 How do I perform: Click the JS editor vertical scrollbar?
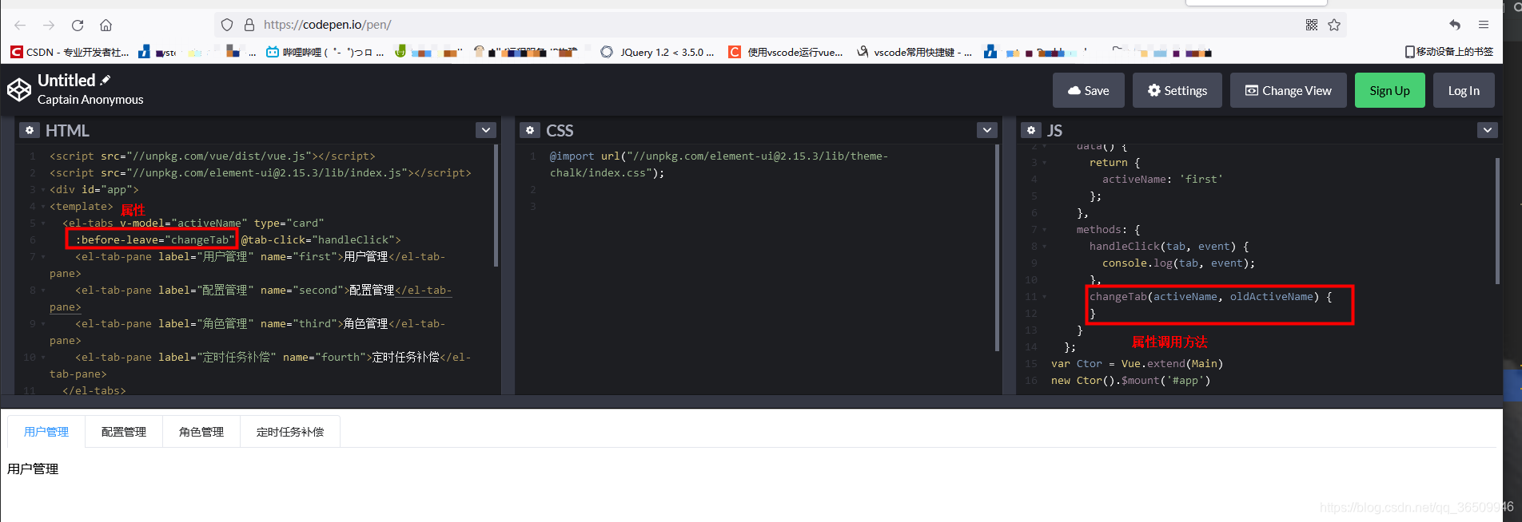[x=1497, y=220]
